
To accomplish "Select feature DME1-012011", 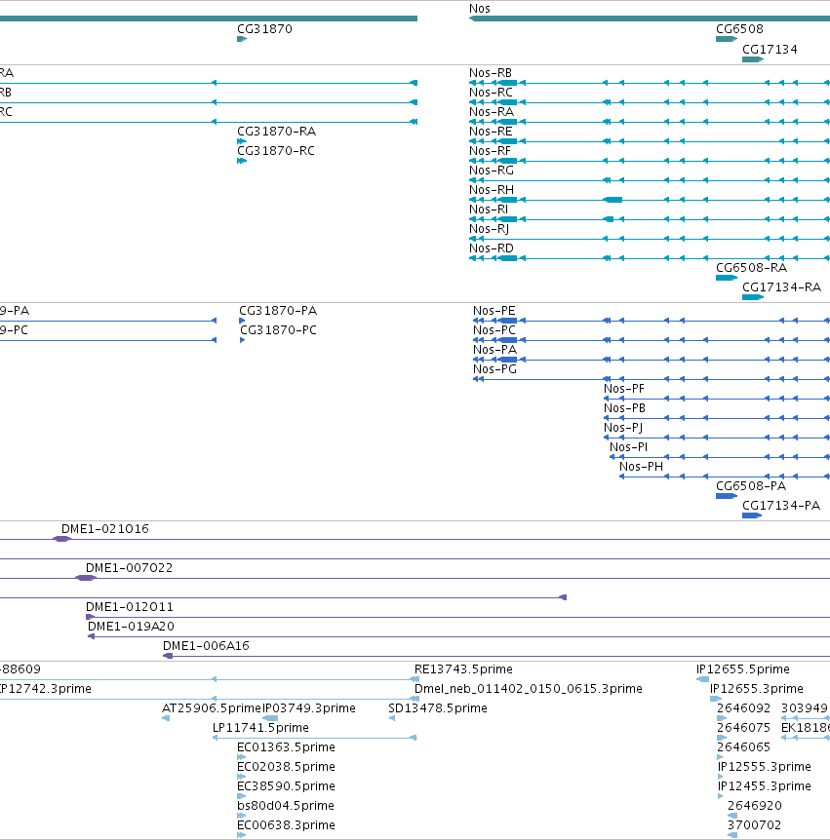I will click(129, 607).
